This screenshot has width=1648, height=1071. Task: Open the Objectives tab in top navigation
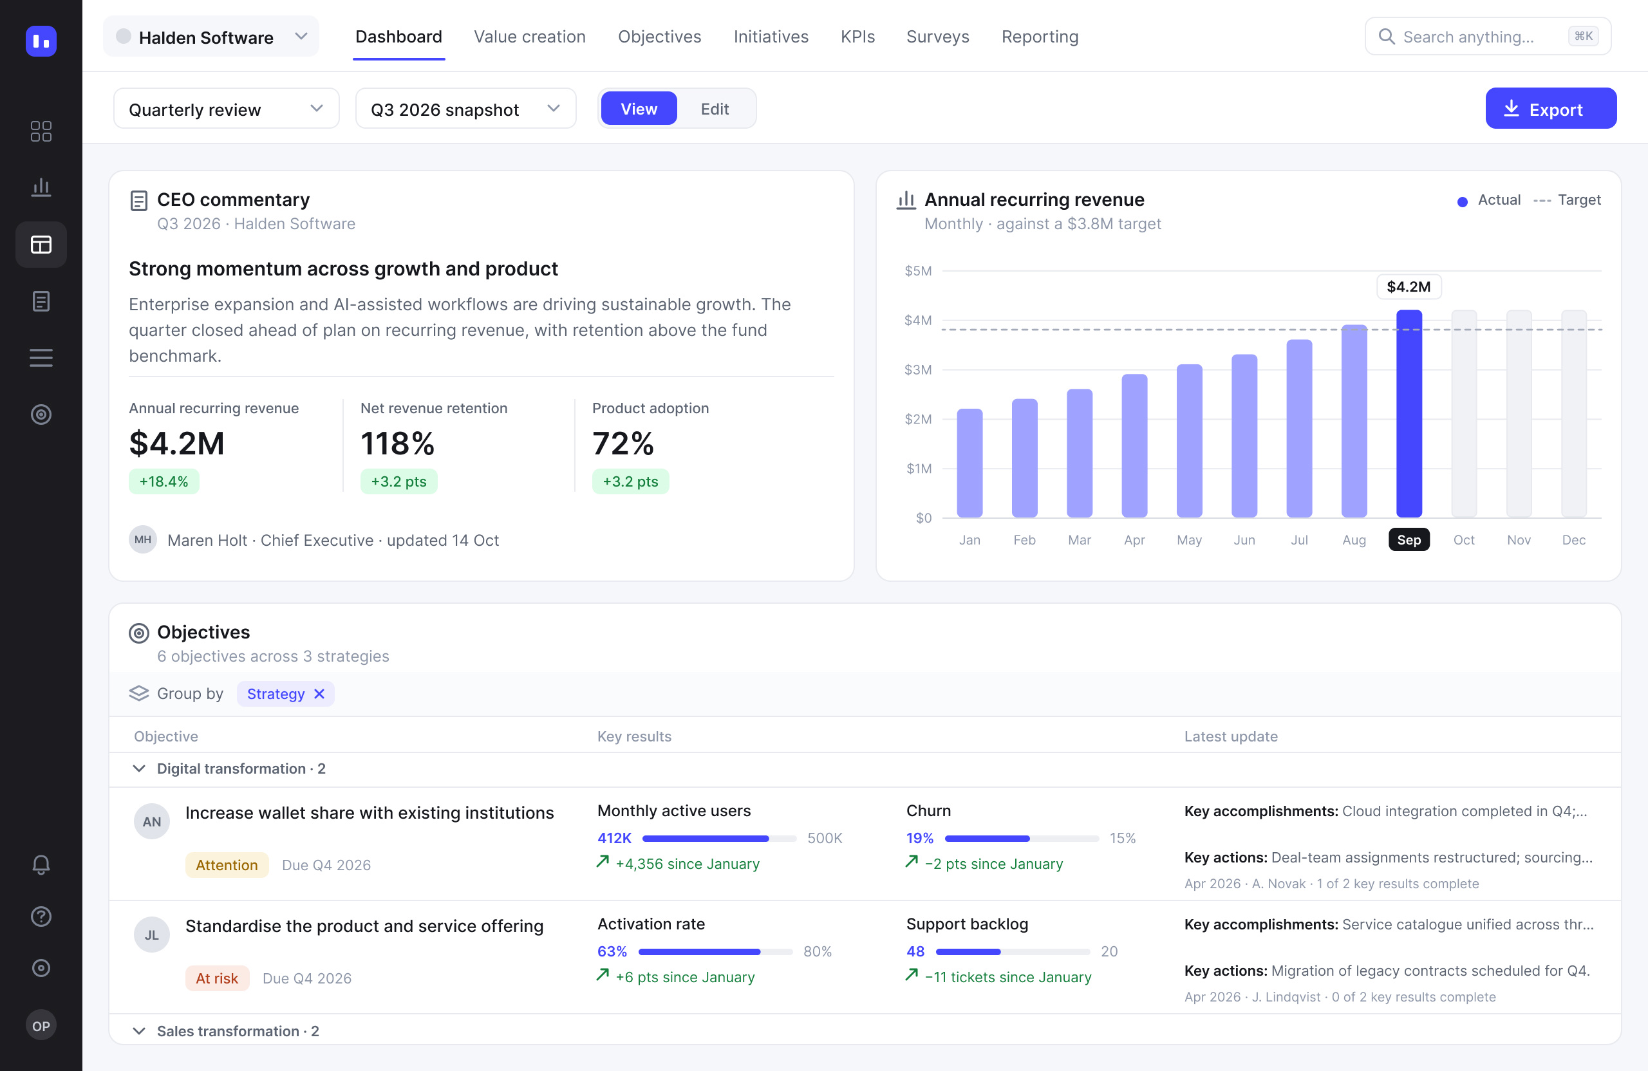coord(659,37)
